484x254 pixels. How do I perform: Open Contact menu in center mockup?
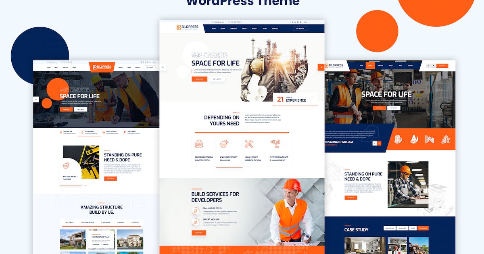click(x=275, y=29)
